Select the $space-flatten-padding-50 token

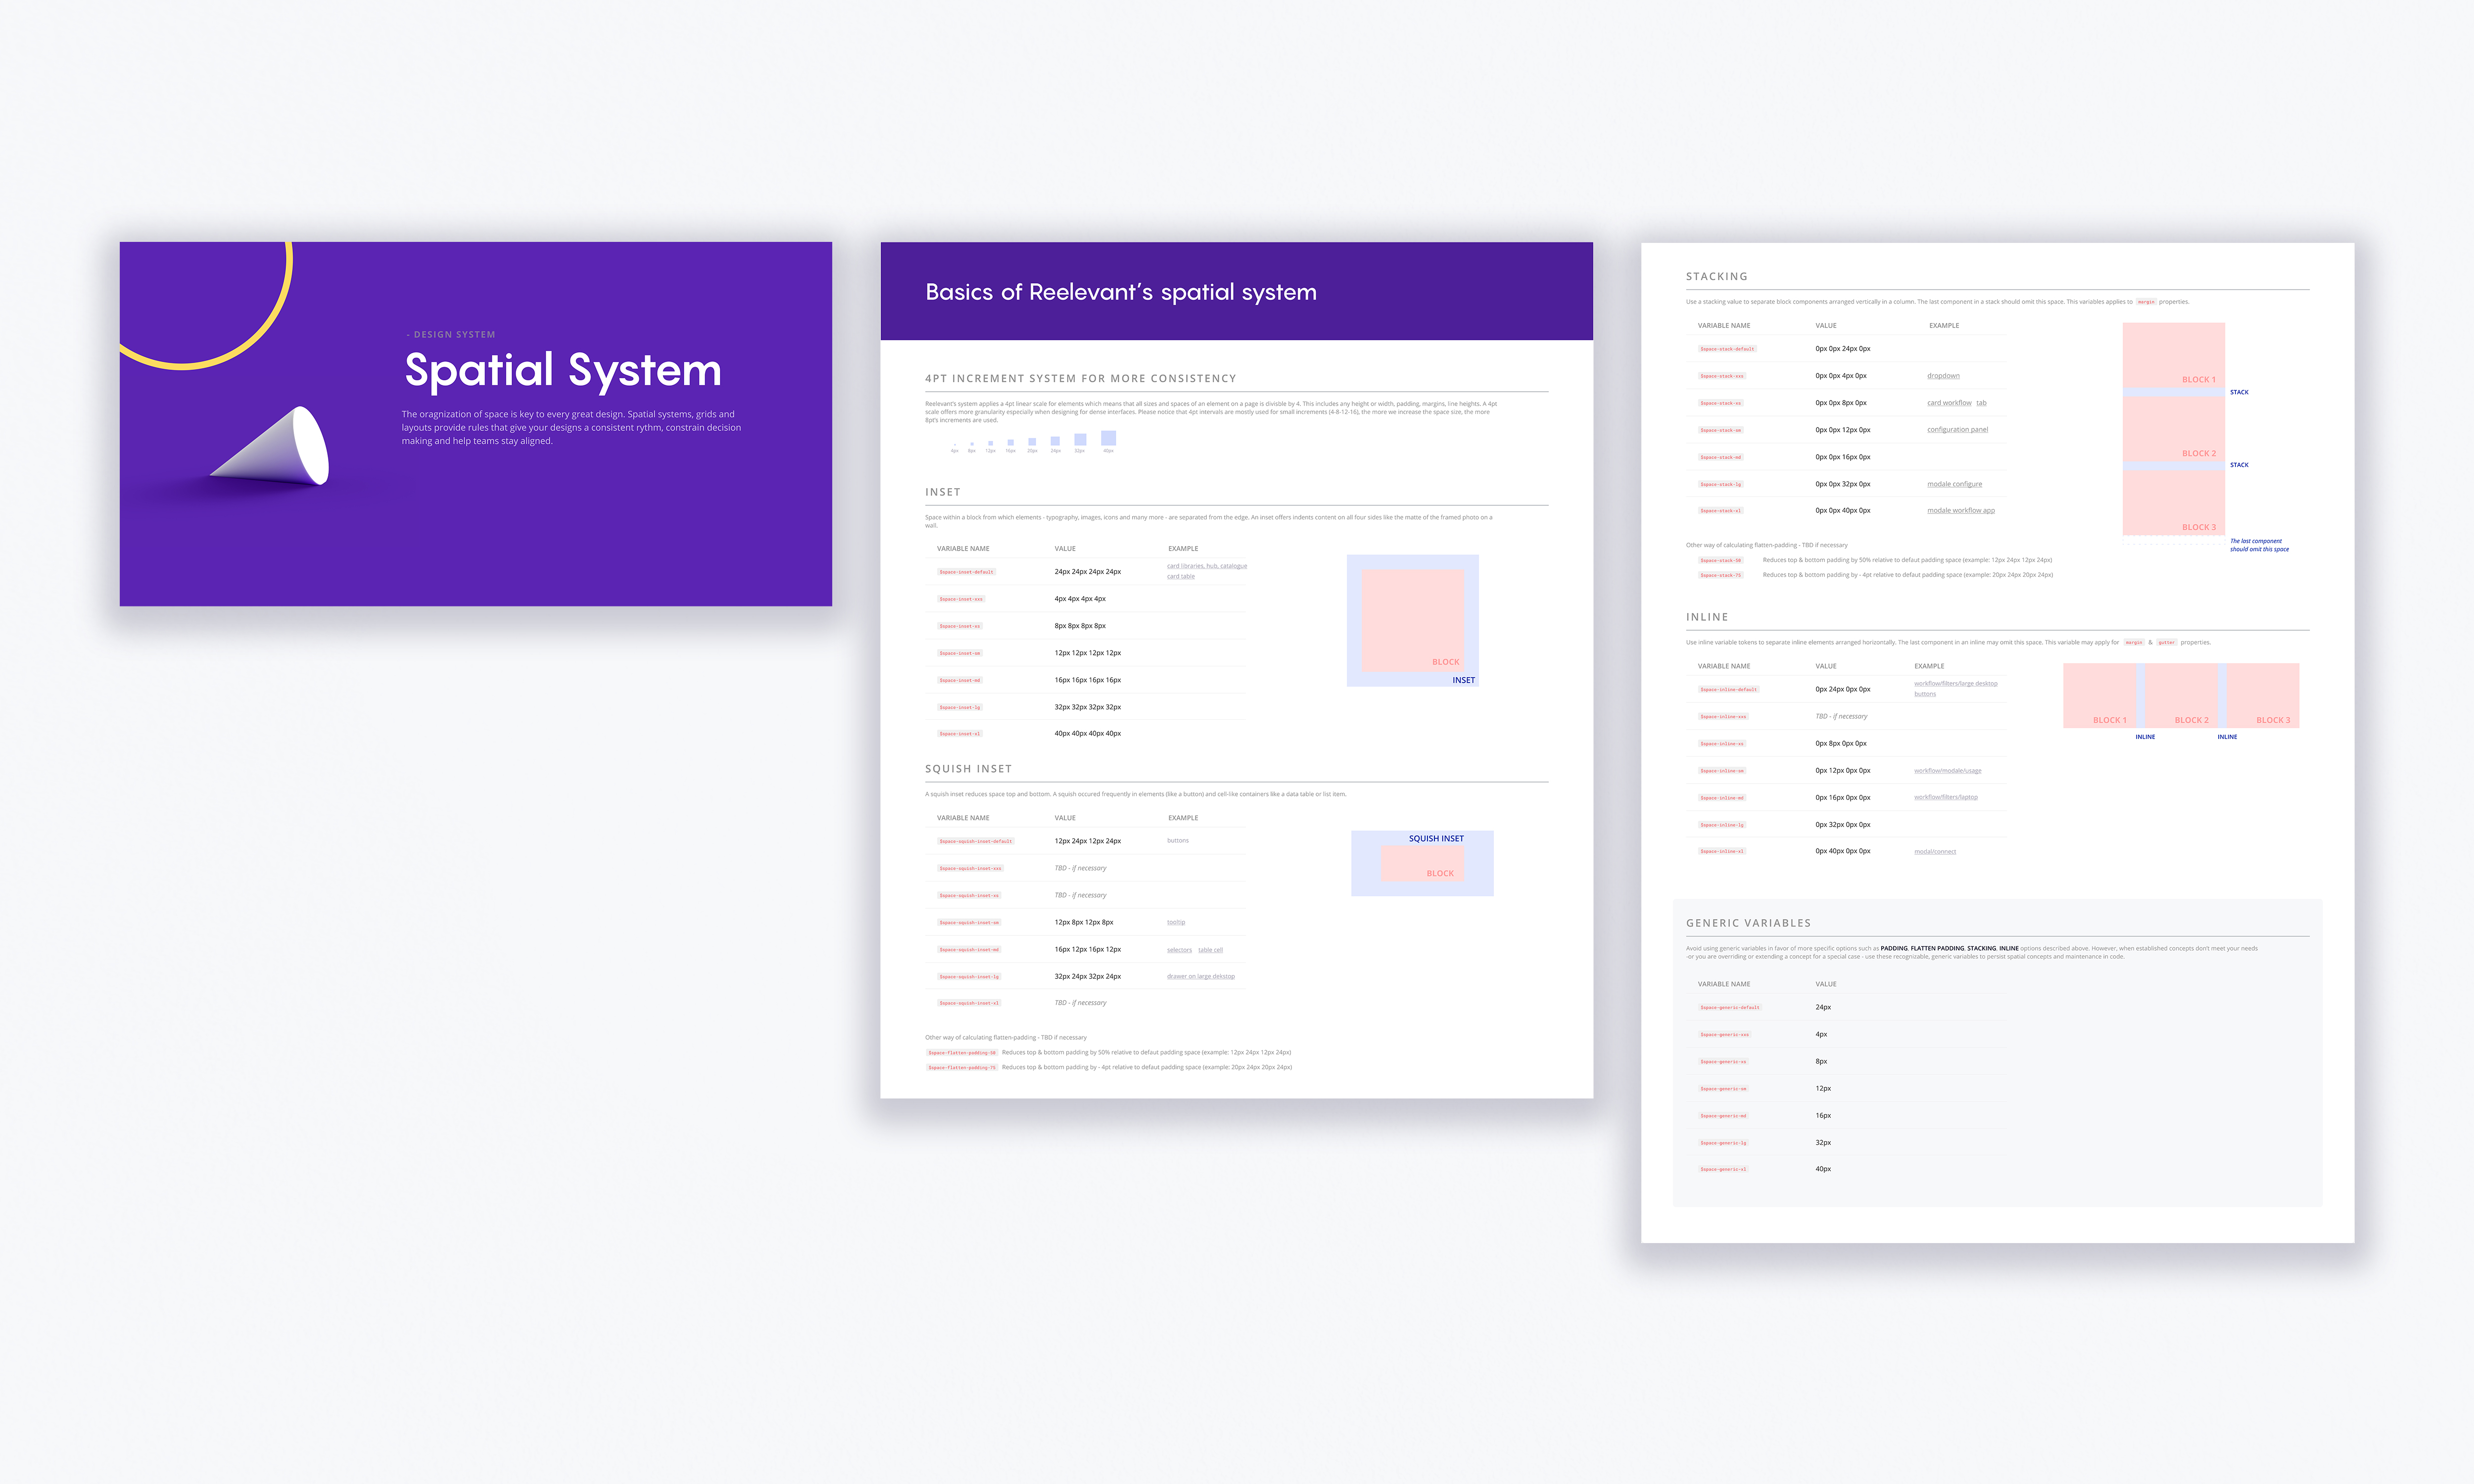pos(962,1053)
